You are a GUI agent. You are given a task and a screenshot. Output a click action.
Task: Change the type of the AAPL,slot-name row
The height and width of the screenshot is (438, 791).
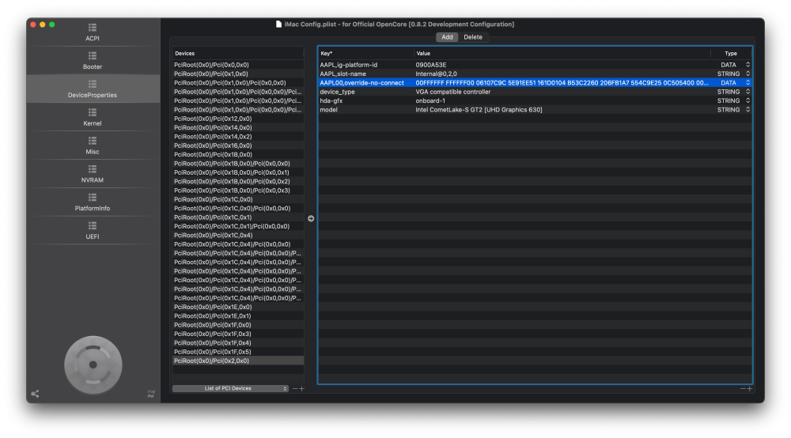pyautogui.click(x=735, y=74)
